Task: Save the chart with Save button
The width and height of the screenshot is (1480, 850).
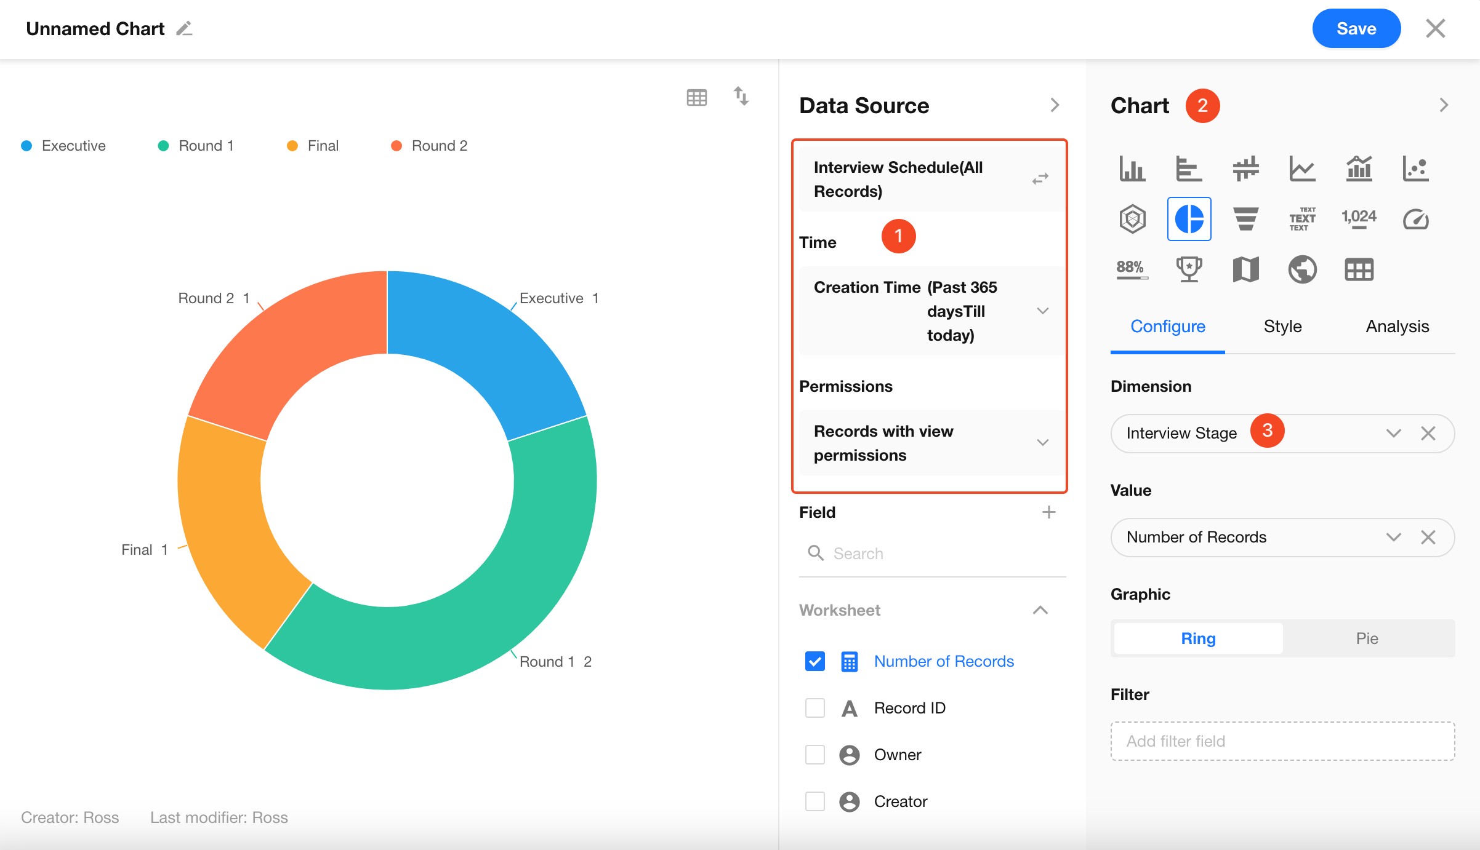Action: pos(1356,28)
